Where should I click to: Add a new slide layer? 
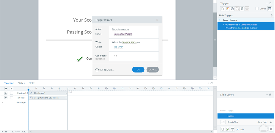tap(222, 129)
